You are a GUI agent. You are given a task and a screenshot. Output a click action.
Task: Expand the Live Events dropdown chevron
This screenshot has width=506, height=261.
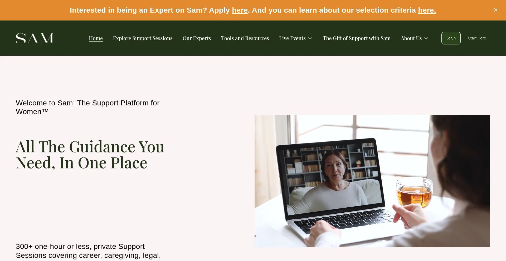(x=310, y=38)
